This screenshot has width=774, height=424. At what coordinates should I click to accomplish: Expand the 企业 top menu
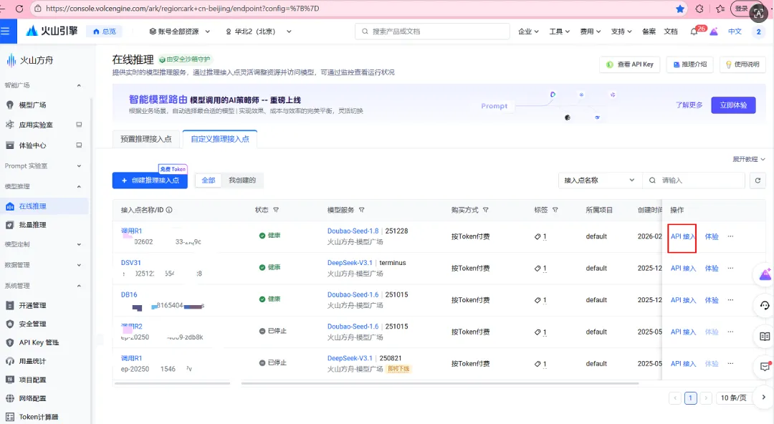click(528, 31)
